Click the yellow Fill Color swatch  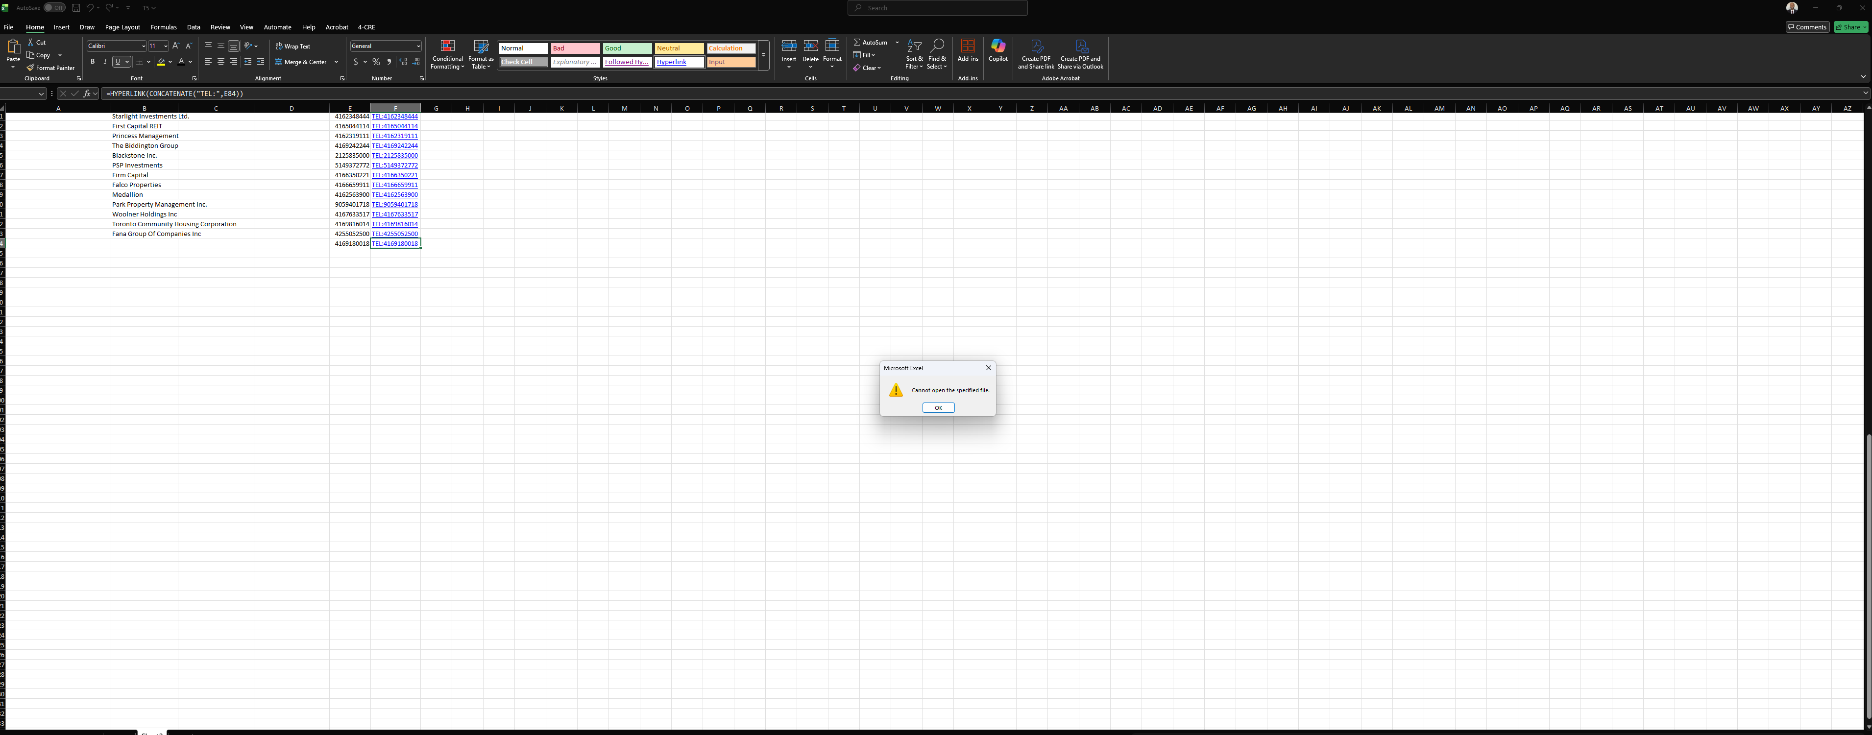(x=161, y=62)
